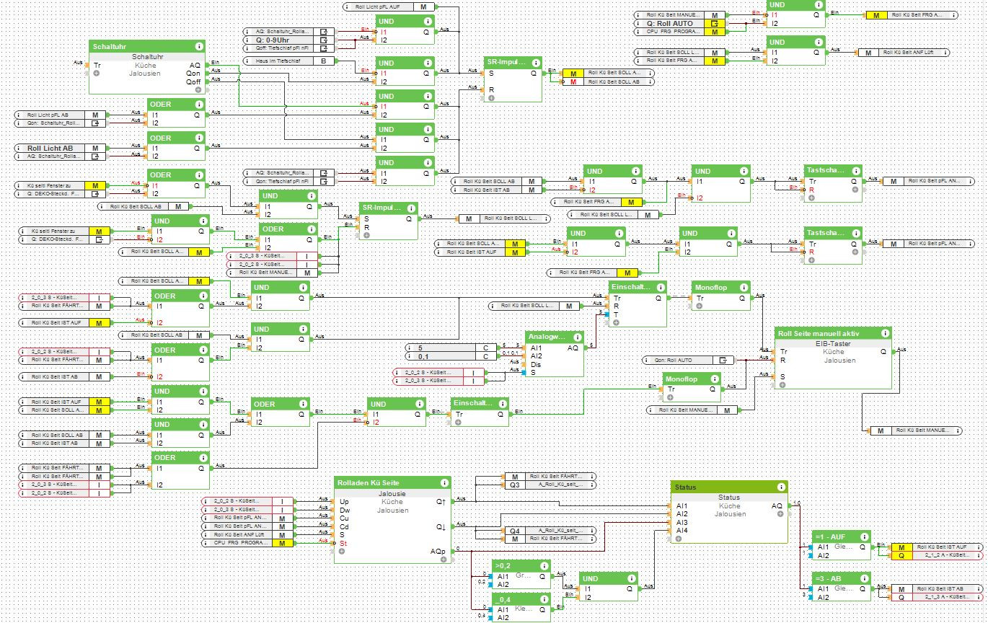The image size is (988, 623).
Task: Select the Roll Licht pFL AUF marker at top
Action: coord(390,6)
